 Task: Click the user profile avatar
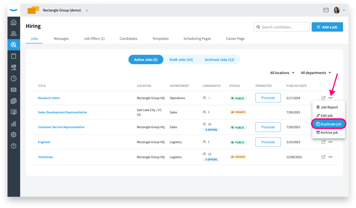click(336, 10)
